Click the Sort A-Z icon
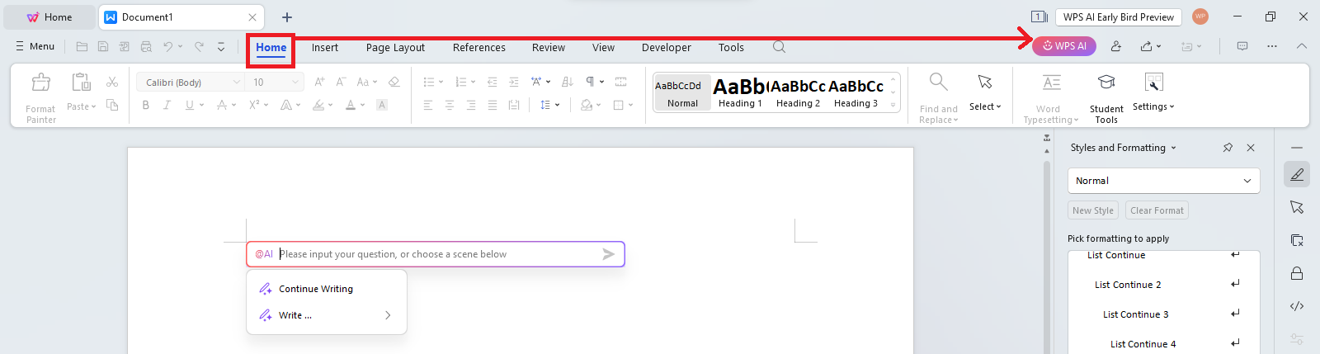This screenshot has width=1320, height=354. click(567, 82)
